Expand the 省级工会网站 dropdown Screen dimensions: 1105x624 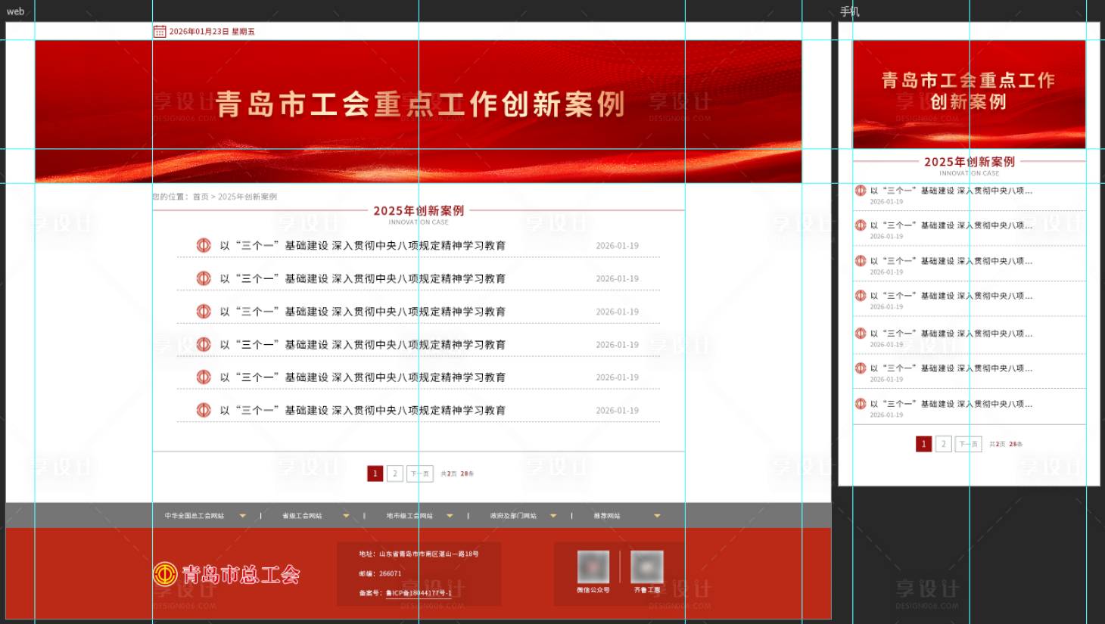(x=346, y=515)
